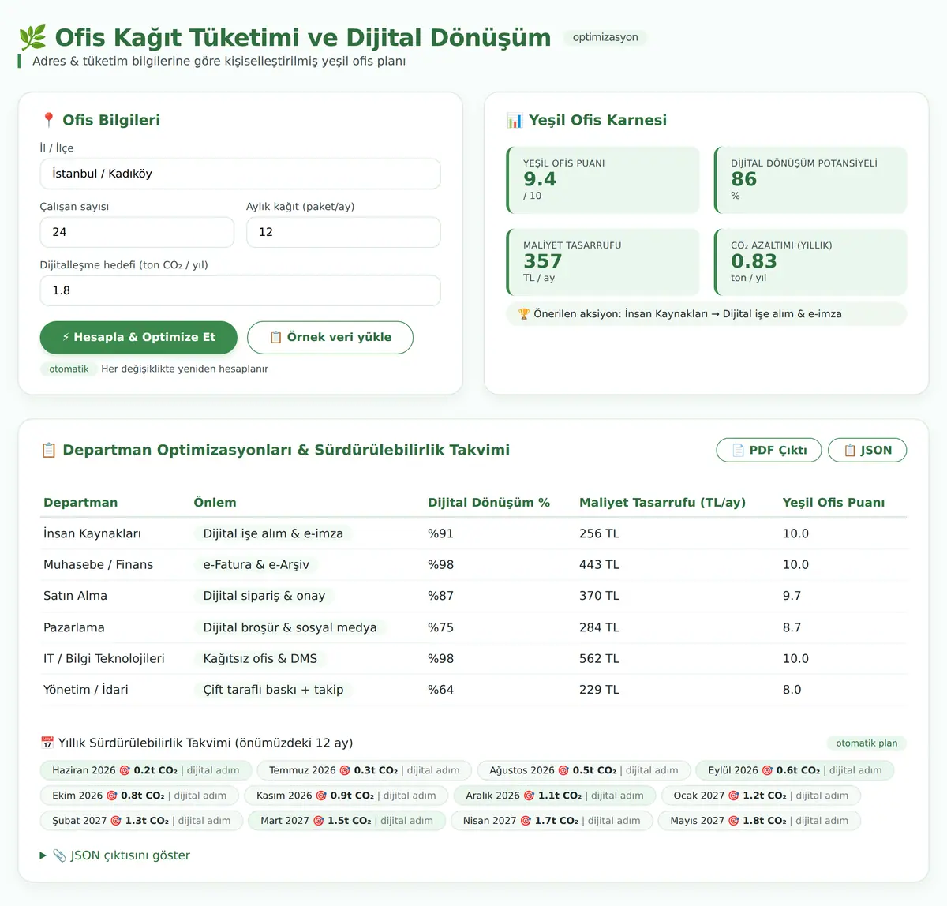Open the Mayıs 2027 timeline chip
The image size is (947, 906).
(x=759, y=821)
